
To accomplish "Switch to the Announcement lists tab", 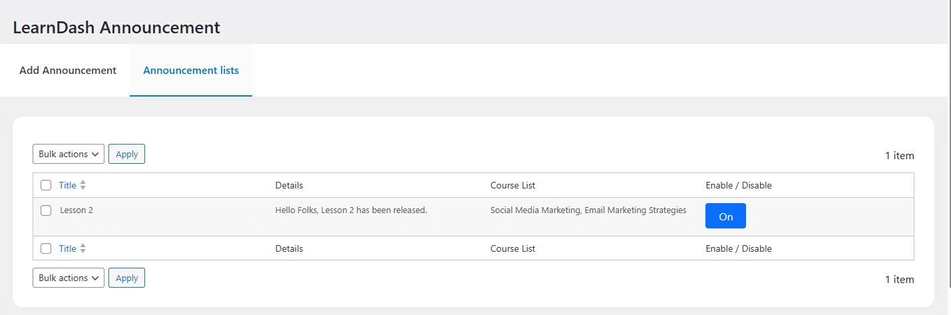I will [191, 70].
